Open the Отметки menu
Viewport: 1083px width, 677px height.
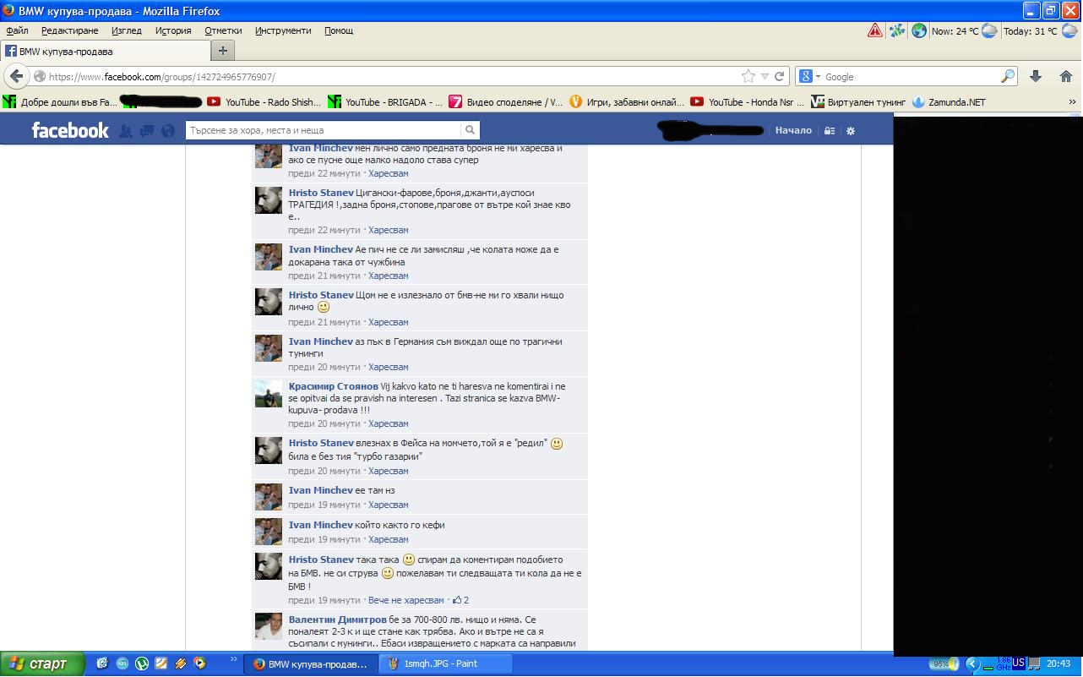[223, 30]
